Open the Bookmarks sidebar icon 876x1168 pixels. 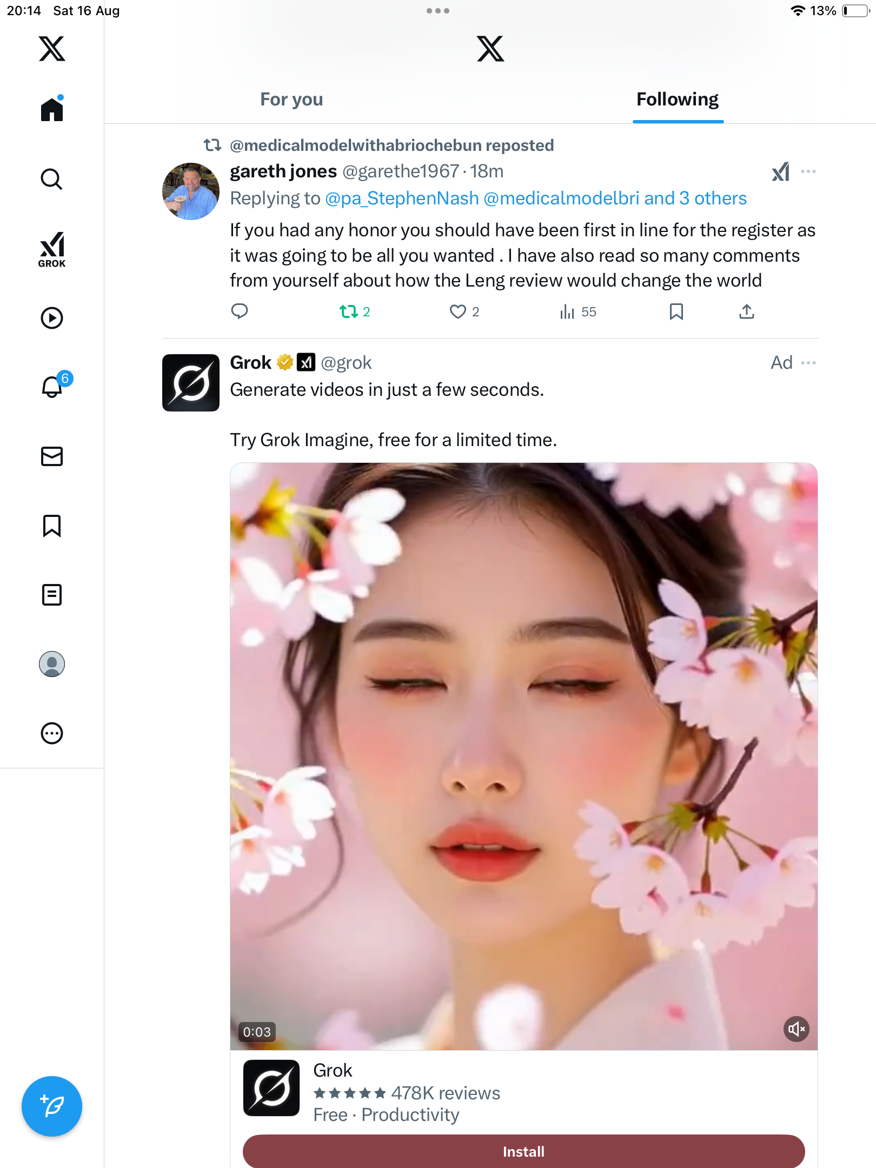coord(52,526)
